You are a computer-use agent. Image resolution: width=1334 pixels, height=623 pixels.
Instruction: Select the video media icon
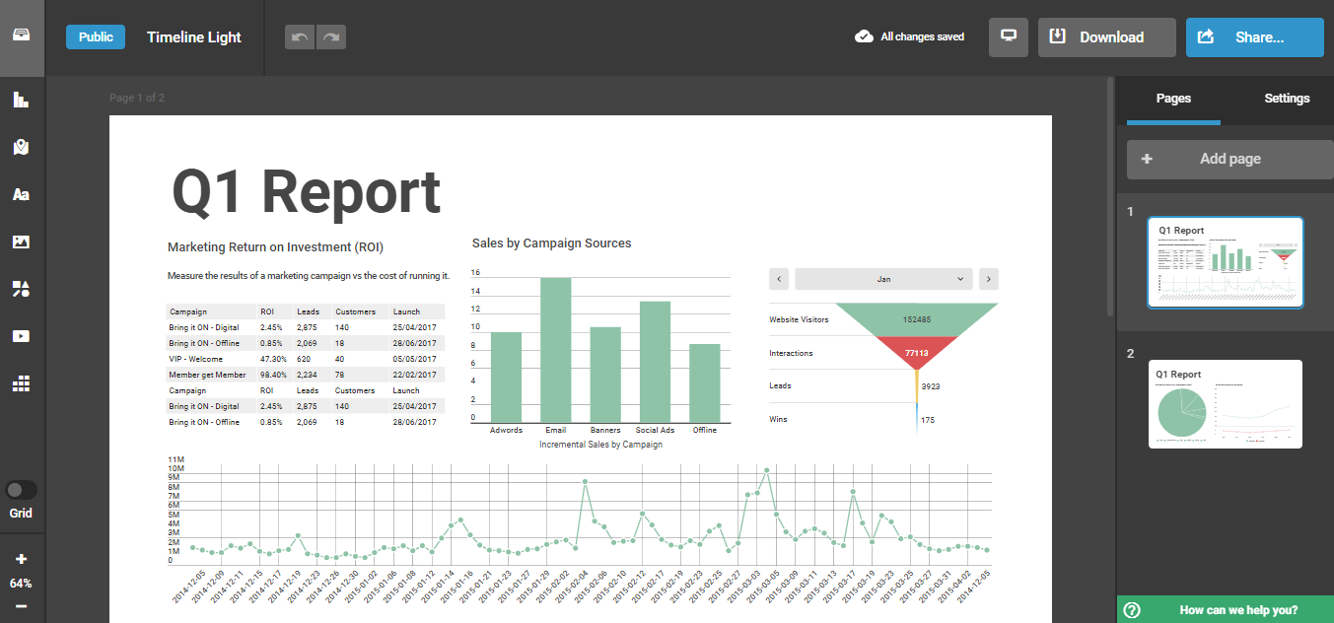[x=21, y=336]
